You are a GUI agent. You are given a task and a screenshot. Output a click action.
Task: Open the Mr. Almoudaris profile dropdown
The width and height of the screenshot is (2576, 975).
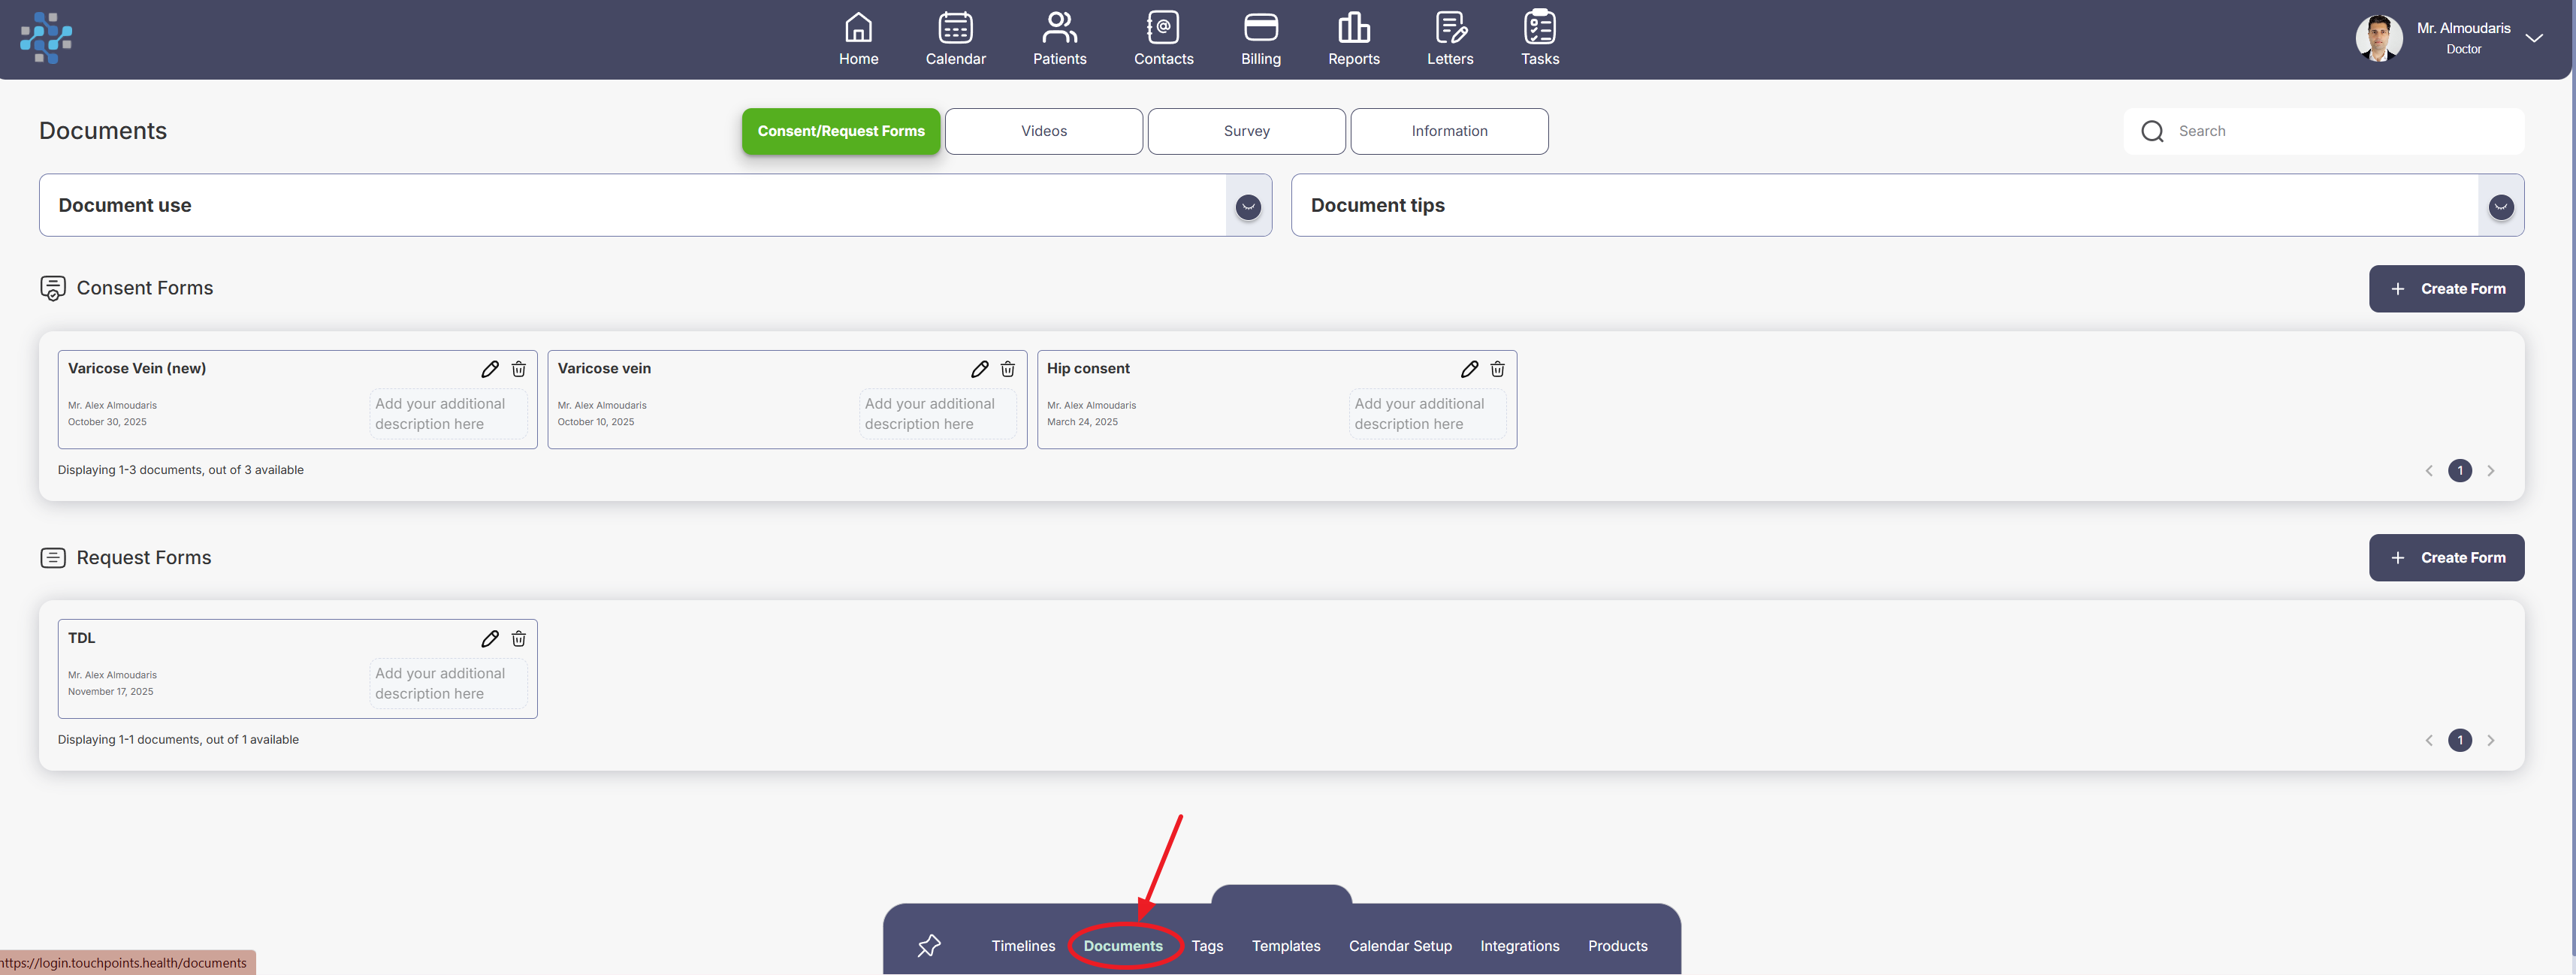2533,39
